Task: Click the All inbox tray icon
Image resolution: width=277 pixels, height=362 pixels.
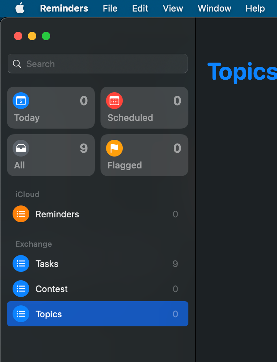Action: 21,148
